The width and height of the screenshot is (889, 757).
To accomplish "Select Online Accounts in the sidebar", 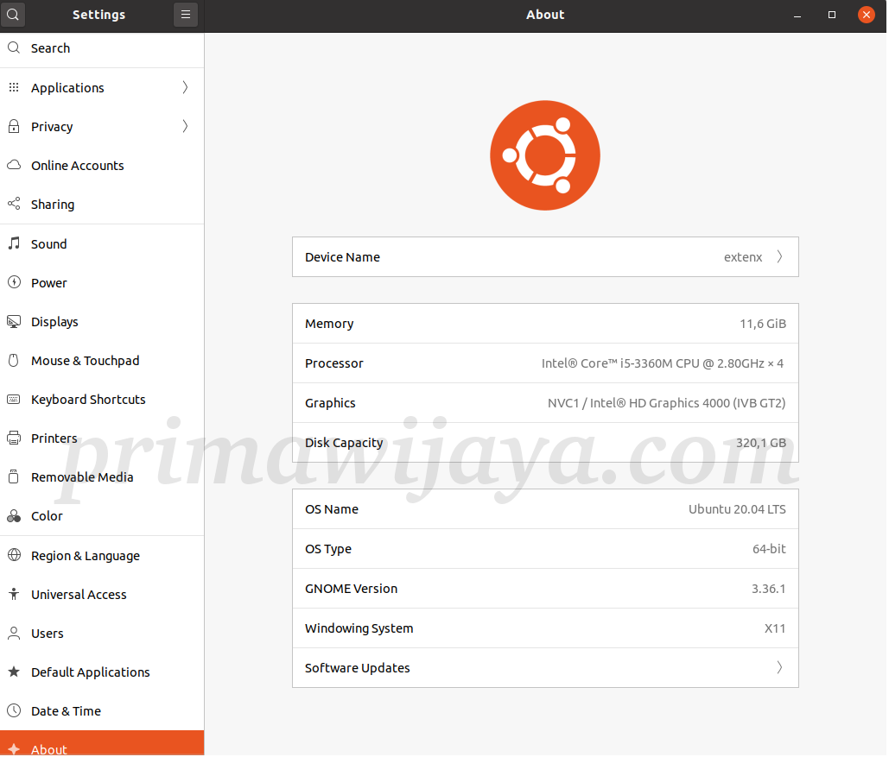I will [x=78, y=165].
